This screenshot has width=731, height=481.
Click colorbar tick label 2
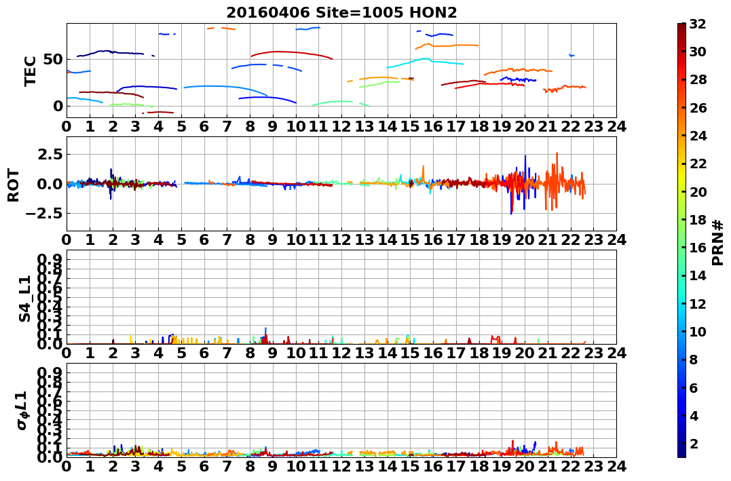tap(693, 443)
